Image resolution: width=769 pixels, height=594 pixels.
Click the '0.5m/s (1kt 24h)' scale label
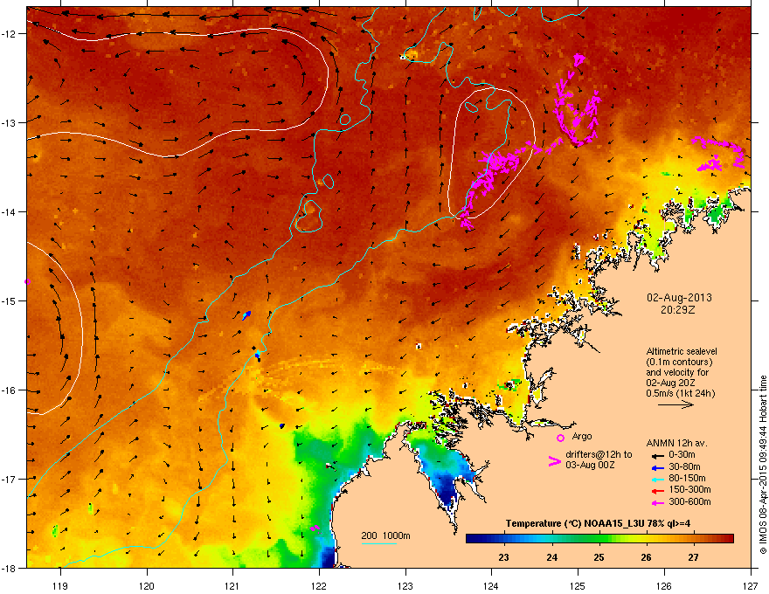(681, 394)
